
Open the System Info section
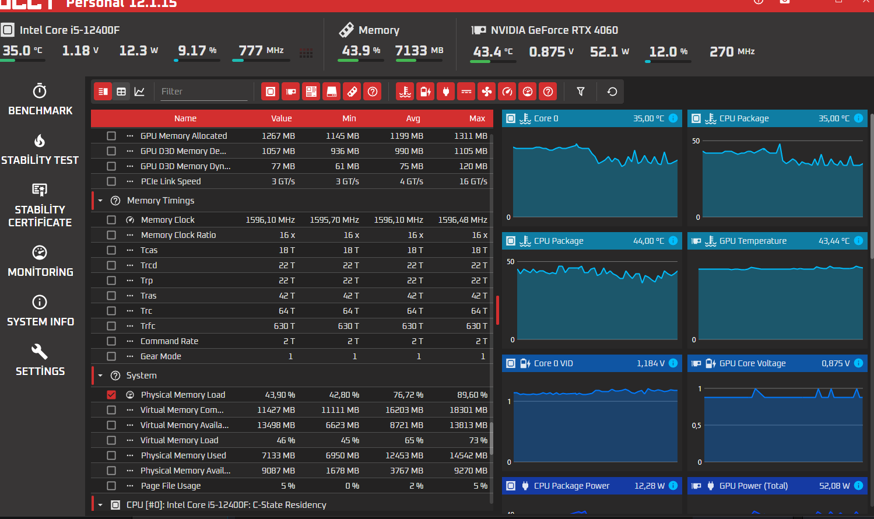coord(40,311)
